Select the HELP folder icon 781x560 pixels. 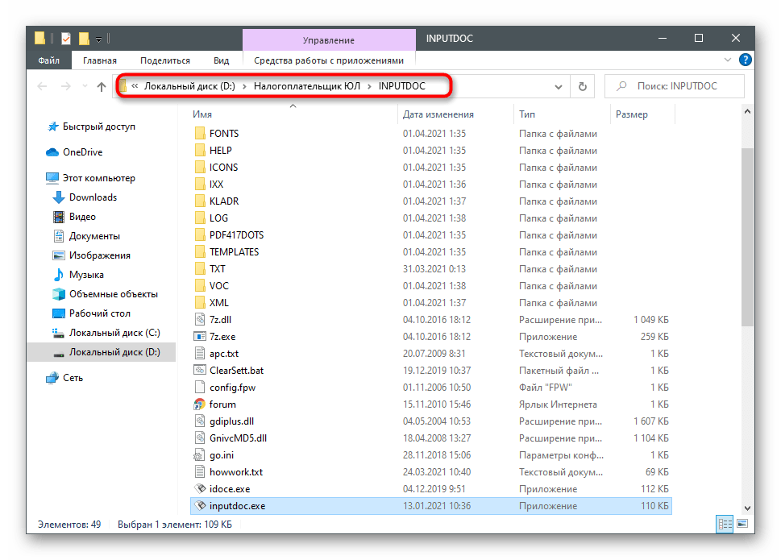point(200,151)
